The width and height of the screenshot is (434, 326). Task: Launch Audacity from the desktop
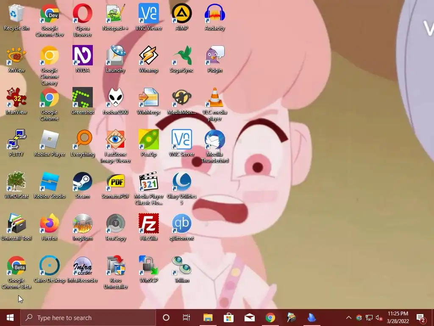click(214, 17)
